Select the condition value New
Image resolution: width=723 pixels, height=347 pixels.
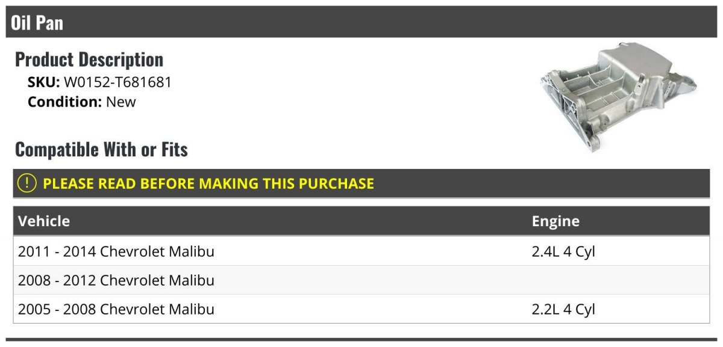[121, 102]
